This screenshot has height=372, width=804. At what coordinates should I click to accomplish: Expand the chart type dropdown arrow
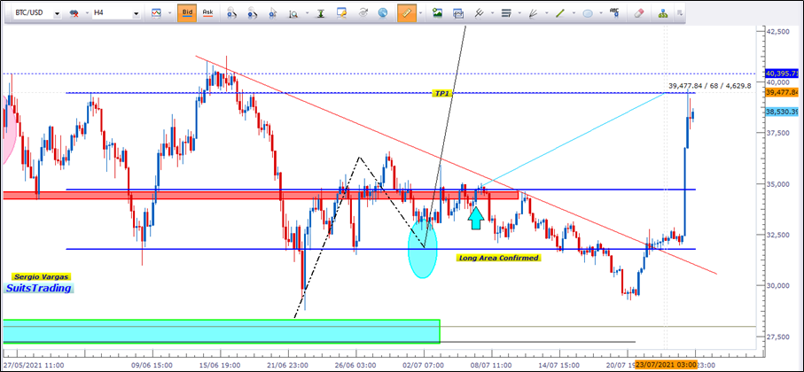(169, 14)
